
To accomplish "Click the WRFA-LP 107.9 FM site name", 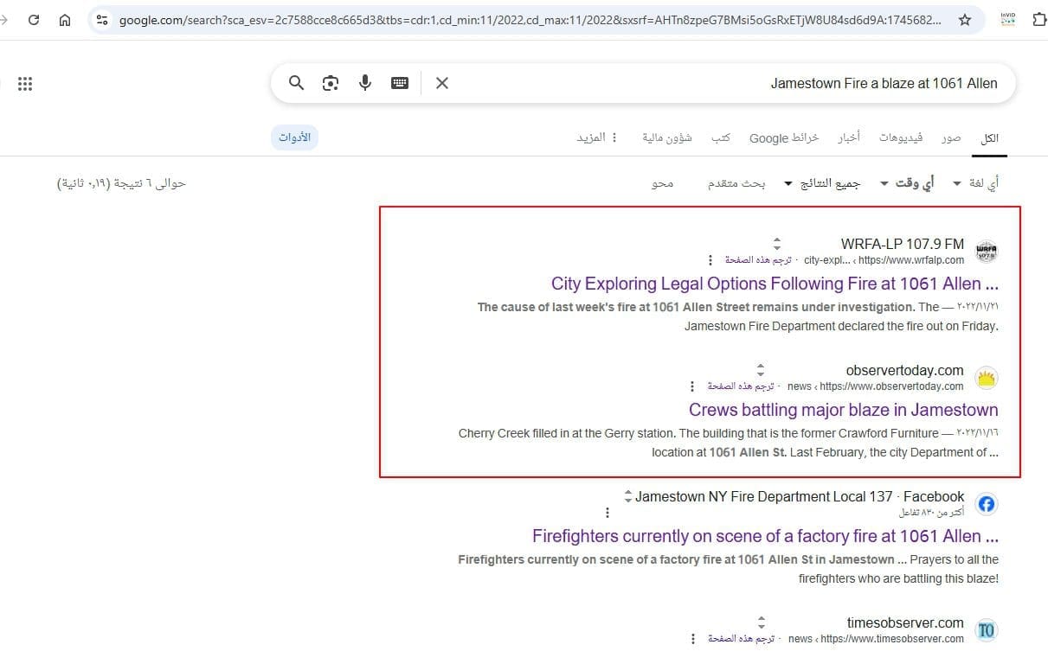I will [903, 244].
